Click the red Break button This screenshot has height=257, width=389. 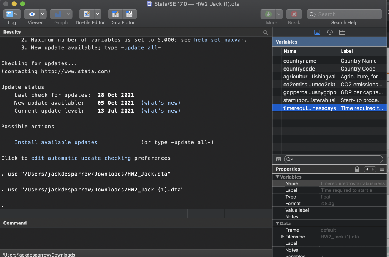[294, 14]
